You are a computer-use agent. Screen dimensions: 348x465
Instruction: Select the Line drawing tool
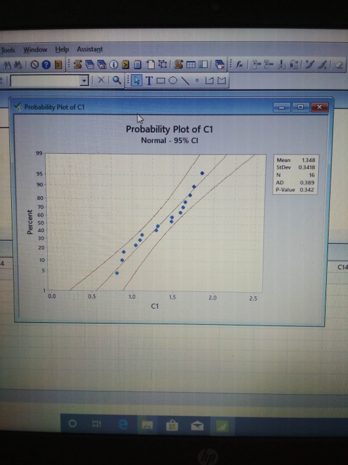185,81
